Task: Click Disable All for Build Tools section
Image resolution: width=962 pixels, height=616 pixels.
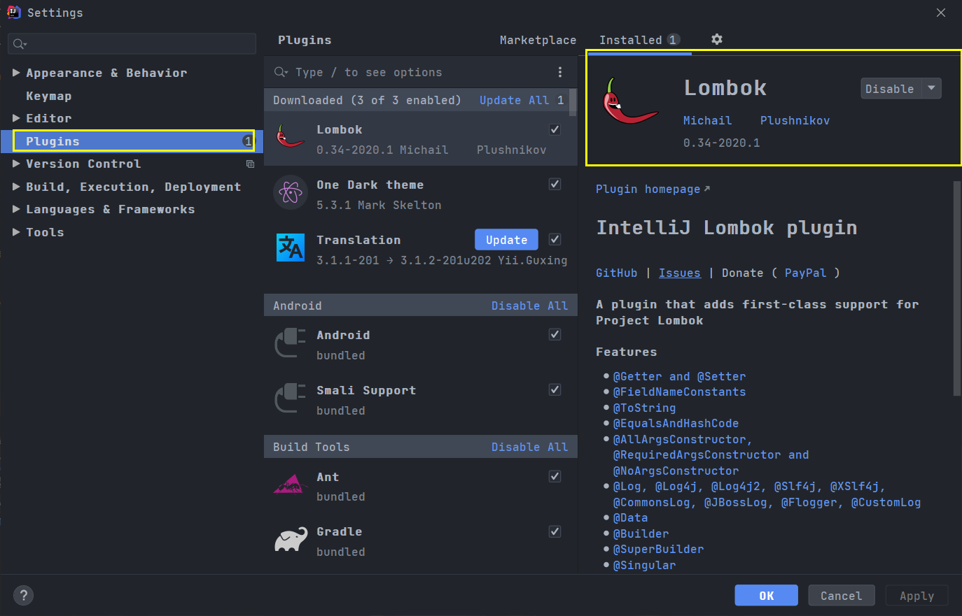Action: [x=529, y=447]
